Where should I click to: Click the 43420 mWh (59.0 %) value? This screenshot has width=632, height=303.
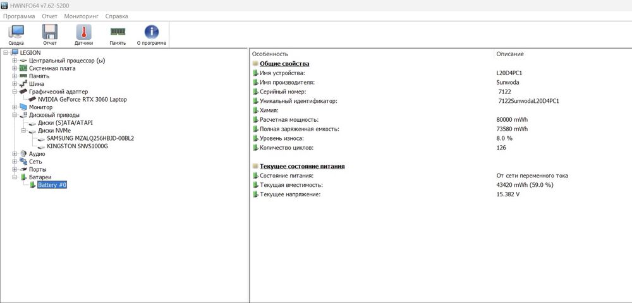pos(525,185)
